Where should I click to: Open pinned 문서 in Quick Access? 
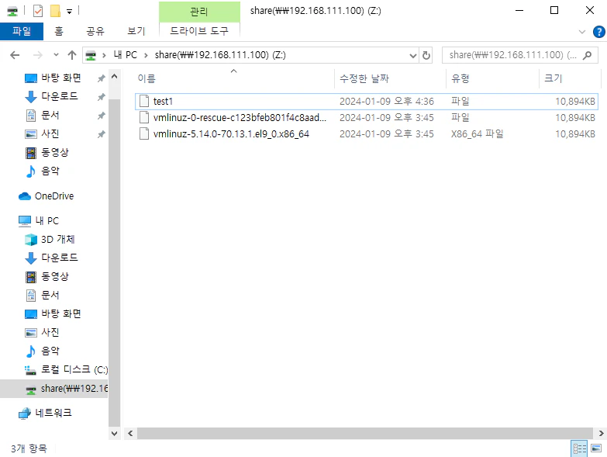[x=42, y=115]
